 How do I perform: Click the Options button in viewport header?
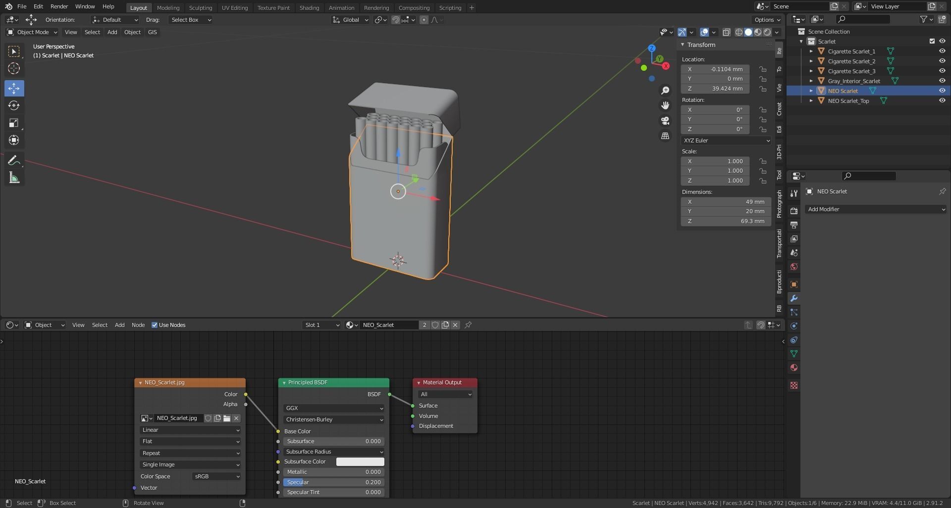[767, 20]
